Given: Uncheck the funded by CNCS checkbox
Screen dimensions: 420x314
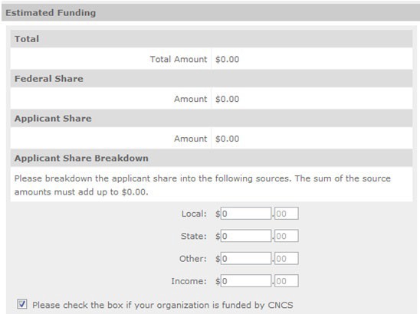Looking at the screenshot, I should point(22,304).
